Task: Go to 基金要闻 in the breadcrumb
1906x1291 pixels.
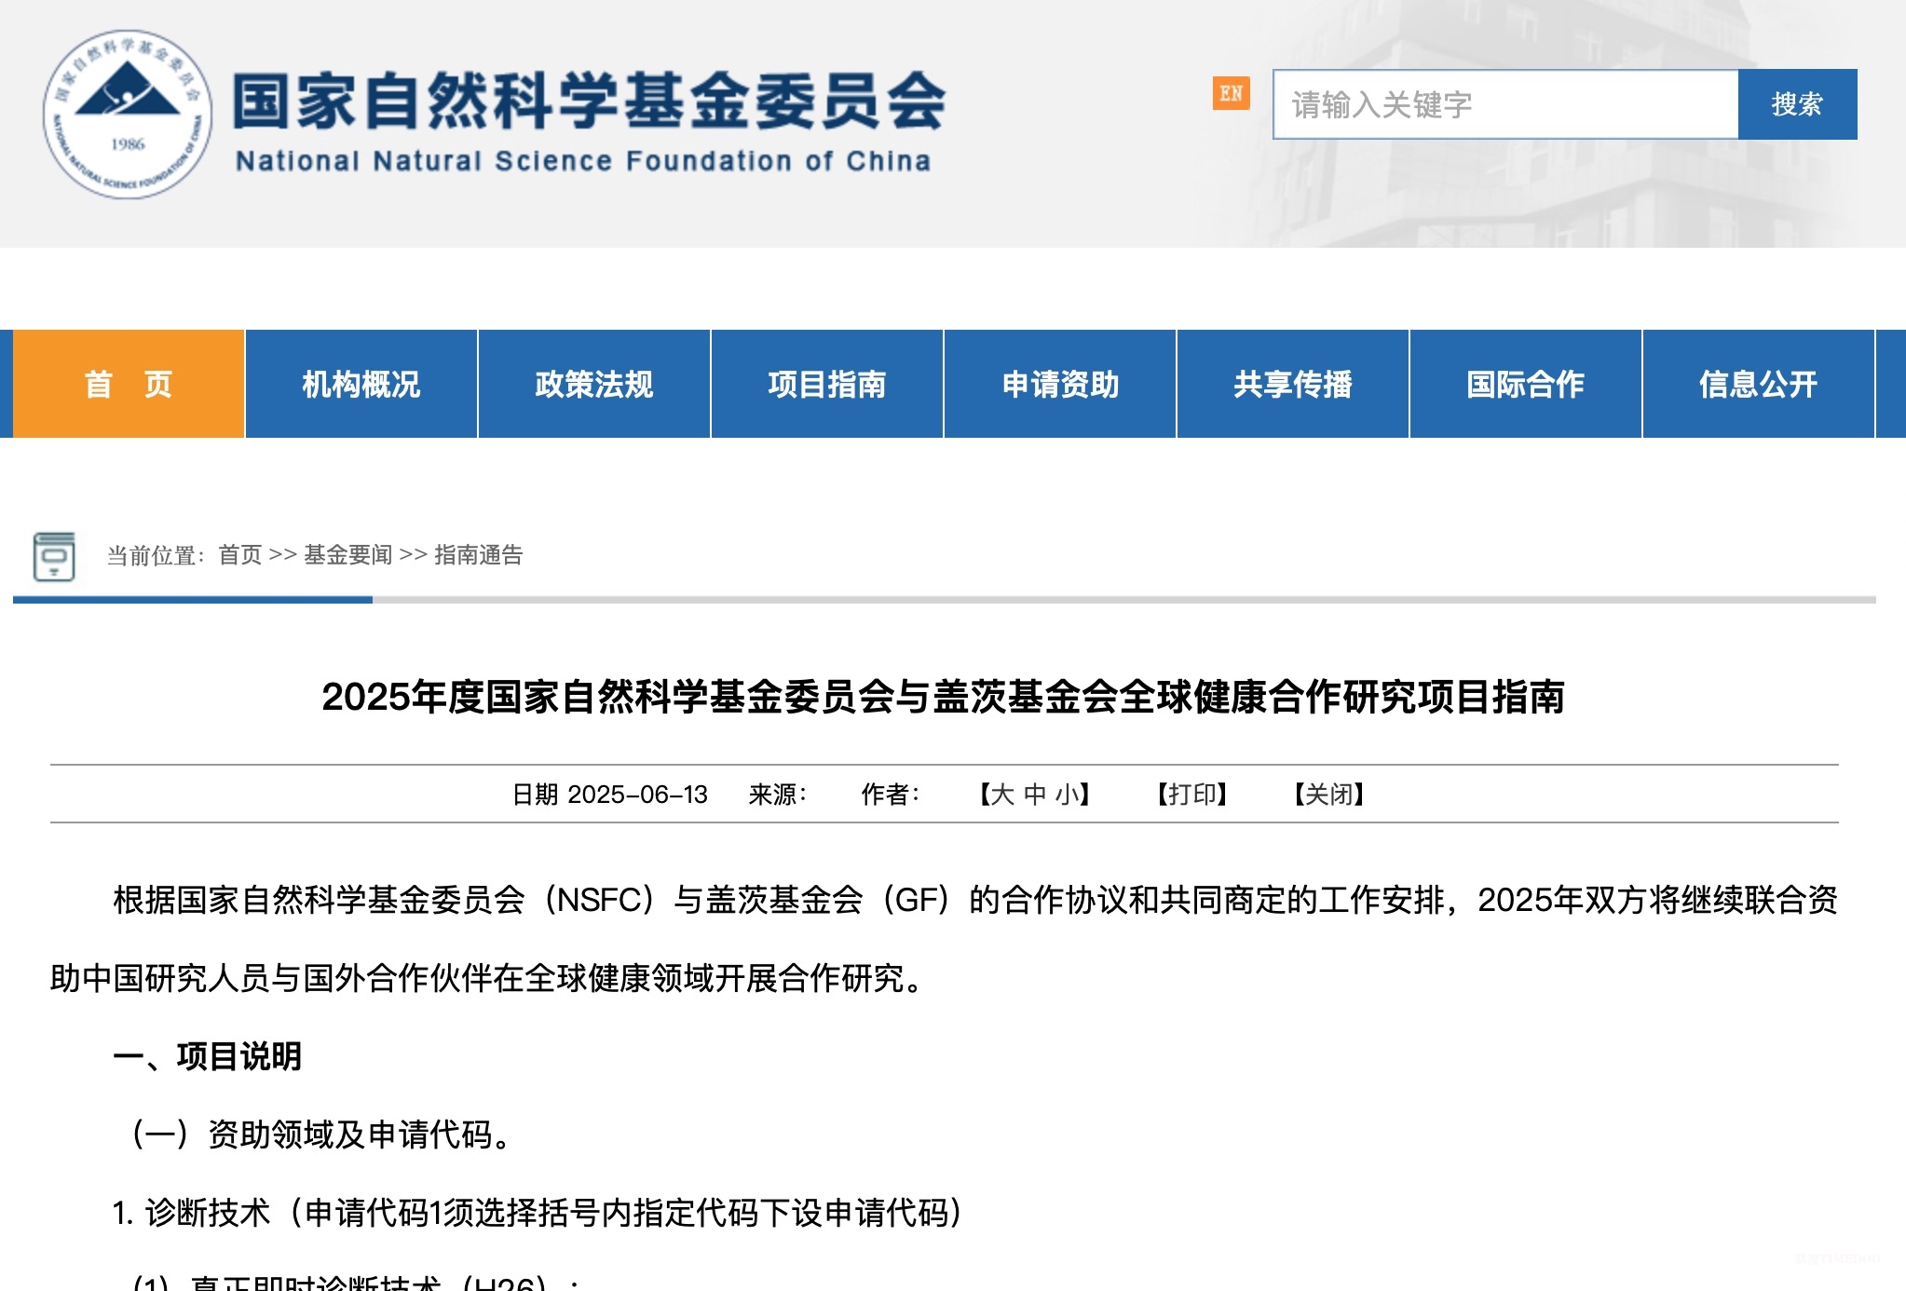Action: [x=348, y=555]
